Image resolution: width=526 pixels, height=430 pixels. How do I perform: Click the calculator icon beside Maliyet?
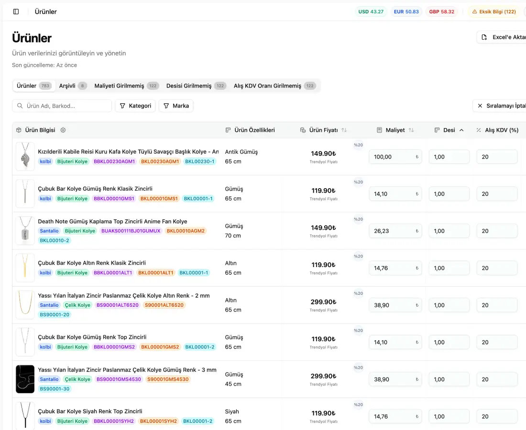(379, 130)
